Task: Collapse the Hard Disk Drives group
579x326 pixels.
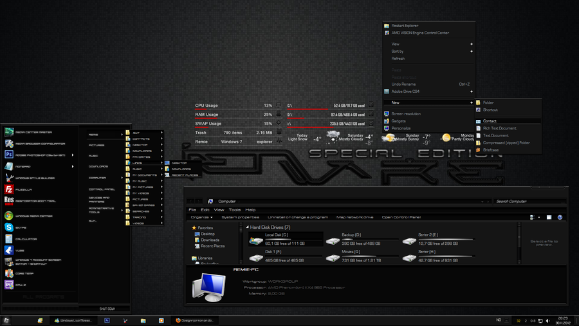Action: click(247, 227)
